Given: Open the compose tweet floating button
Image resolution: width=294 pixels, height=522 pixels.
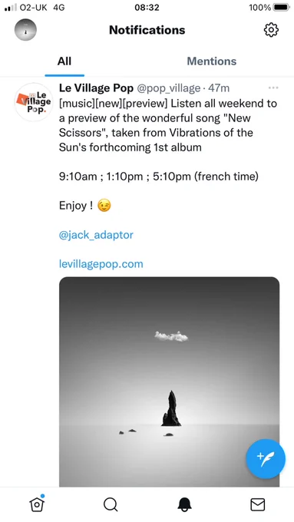Looking at the screenshot, I should pos(266,459).
